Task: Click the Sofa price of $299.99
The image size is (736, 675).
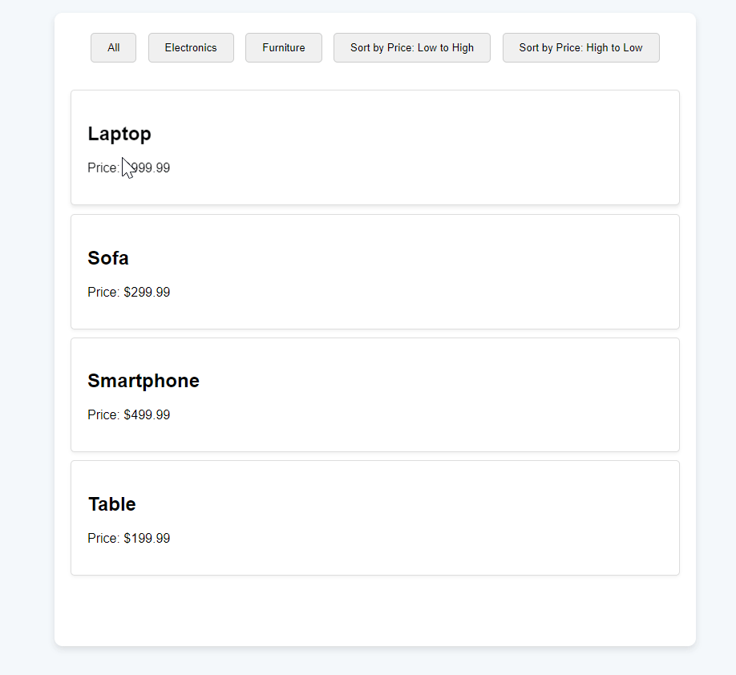Action: pyautogui.click(x=147, y=293)
